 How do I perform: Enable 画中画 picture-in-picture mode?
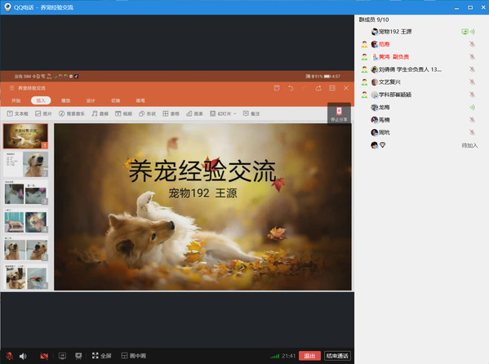[x=134, y=356]
